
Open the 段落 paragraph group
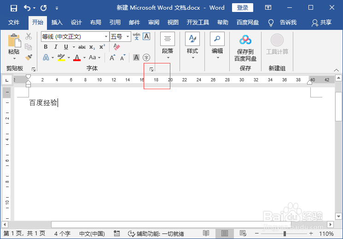pos(168,46)
